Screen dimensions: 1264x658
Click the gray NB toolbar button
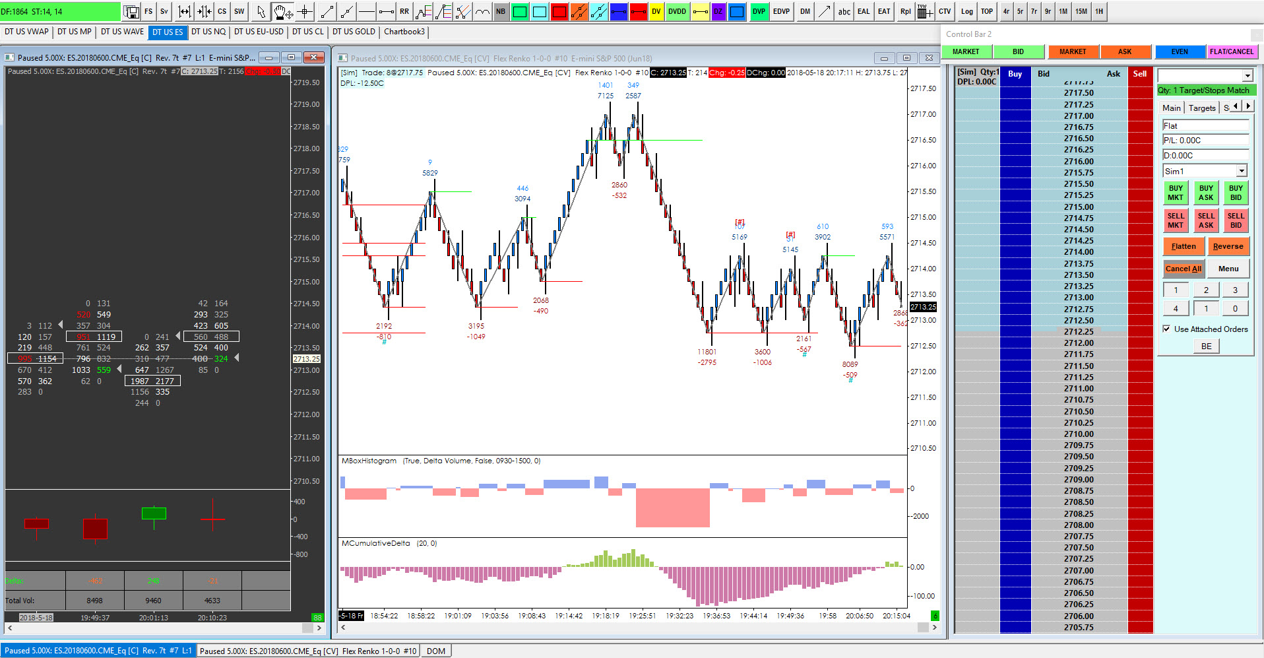point(501,11)
